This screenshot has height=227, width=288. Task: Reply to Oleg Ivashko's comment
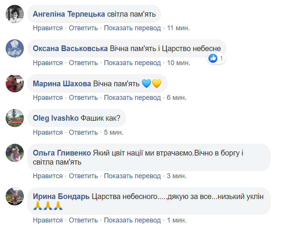point(83,132)
